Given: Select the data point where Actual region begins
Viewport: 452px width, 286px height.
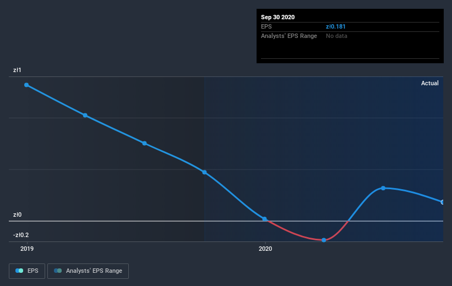Looking at the screenshot, I should click(x=204, y=172).
